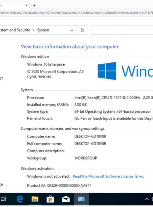The width and height of the screenshot is (153, 207).
Task: Click the System and Security breadcrumb
Action: point(15,30)
